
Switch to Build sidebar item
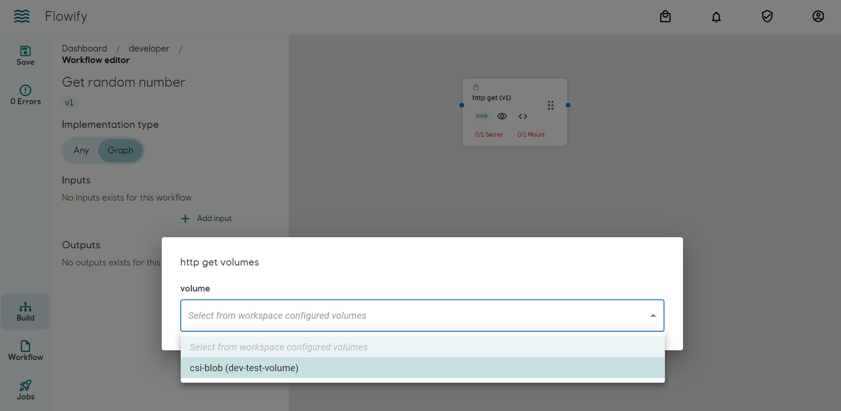pyautogui.click(x=25, y=311)
